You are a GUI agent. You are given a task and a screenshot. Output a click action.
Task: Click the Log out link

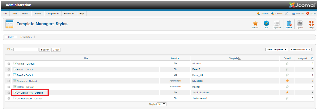click(311, 14)
